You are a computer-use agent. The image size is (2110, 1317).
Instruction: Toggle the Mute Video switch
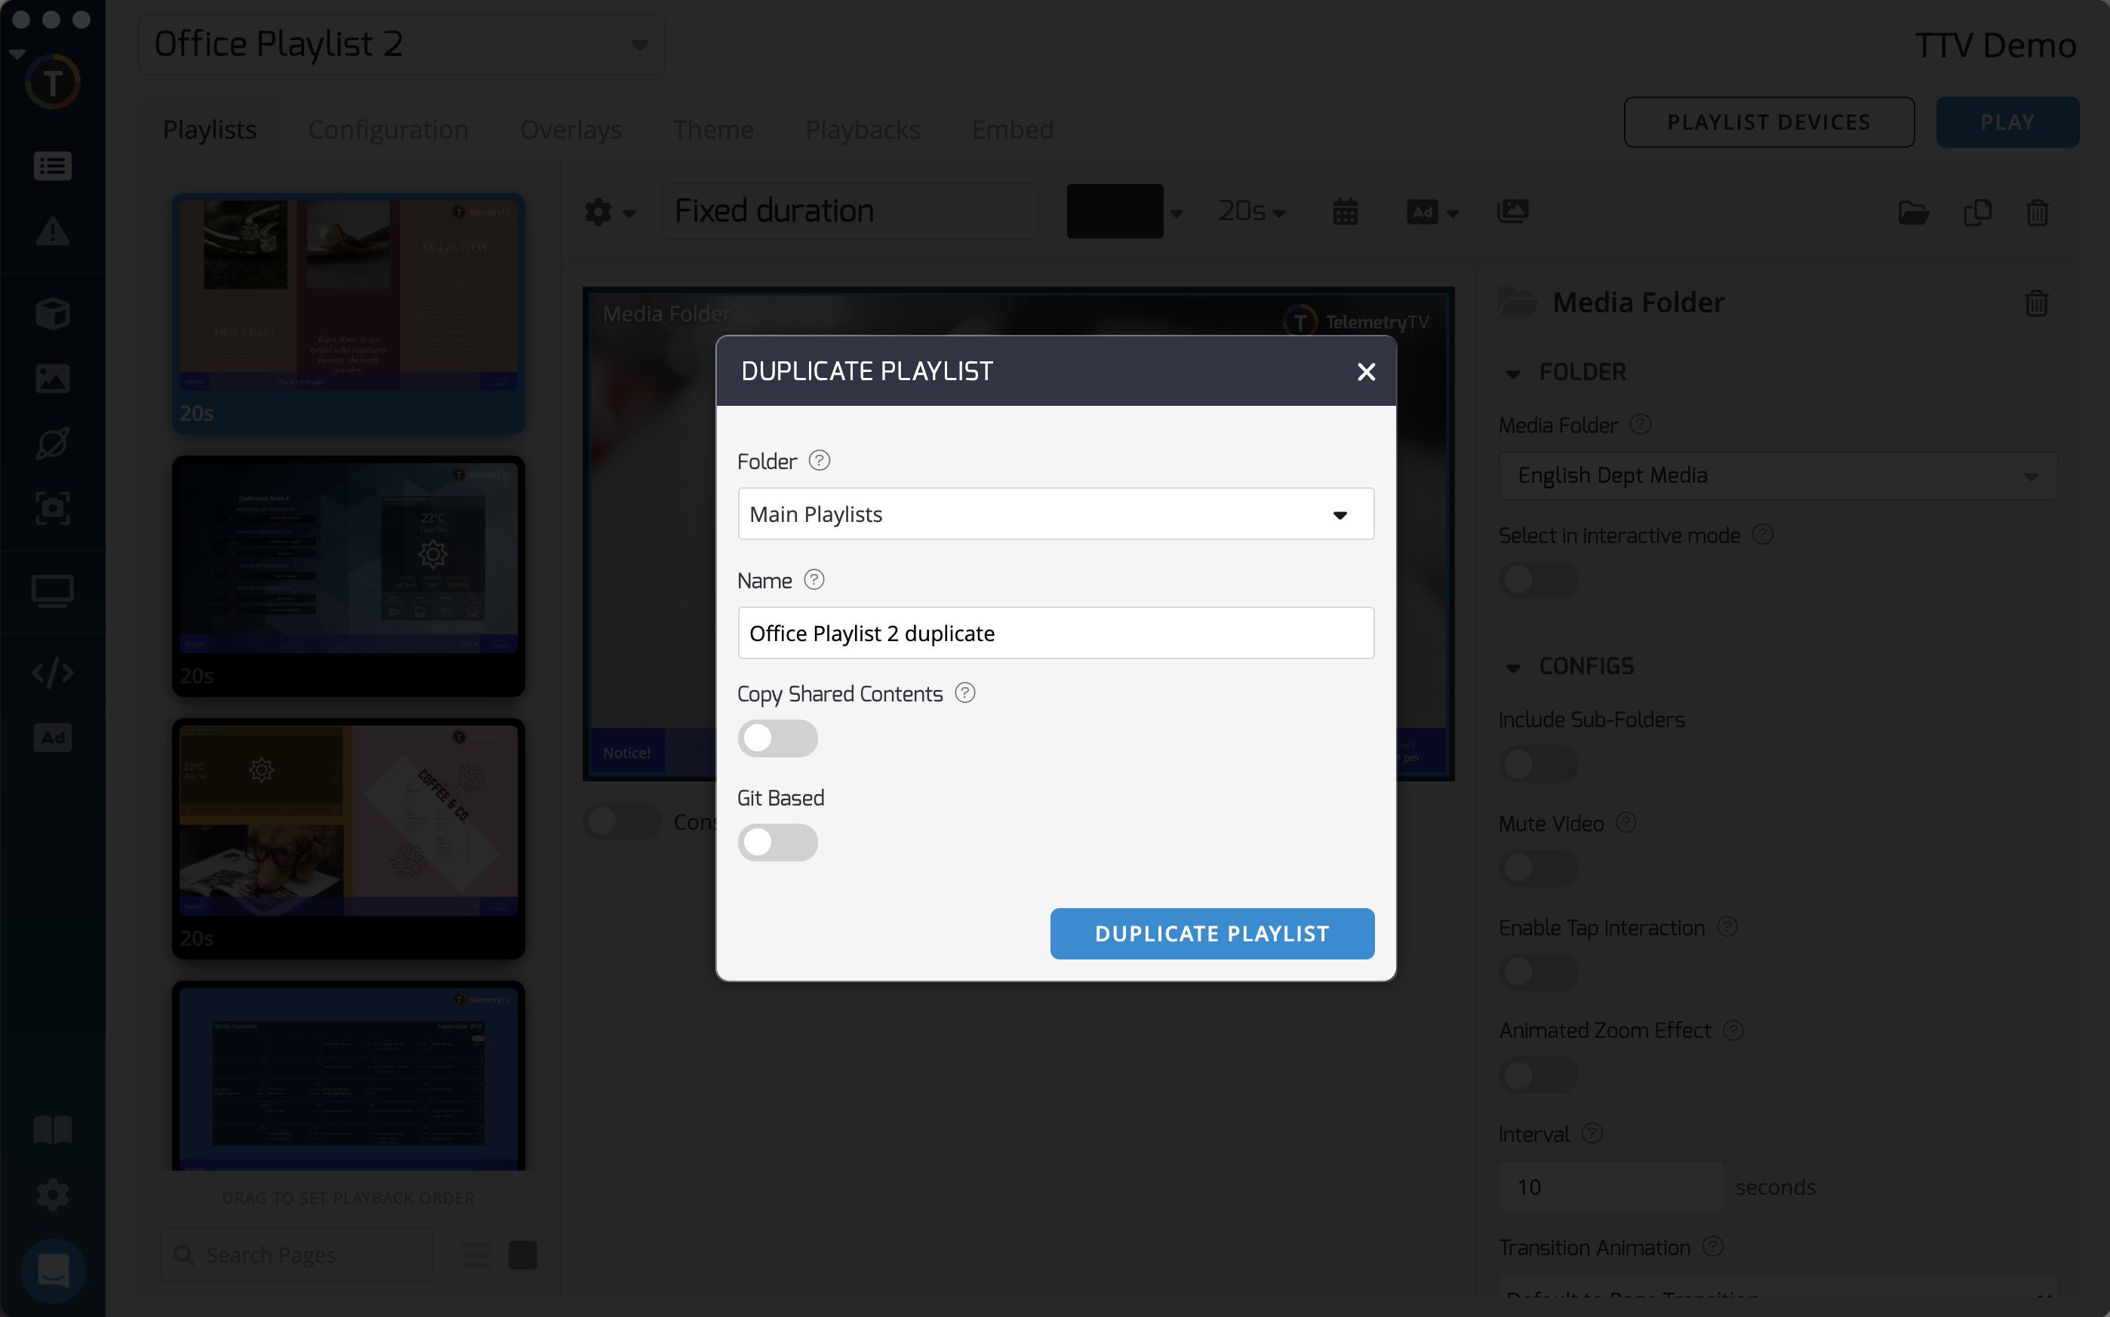1538,867
